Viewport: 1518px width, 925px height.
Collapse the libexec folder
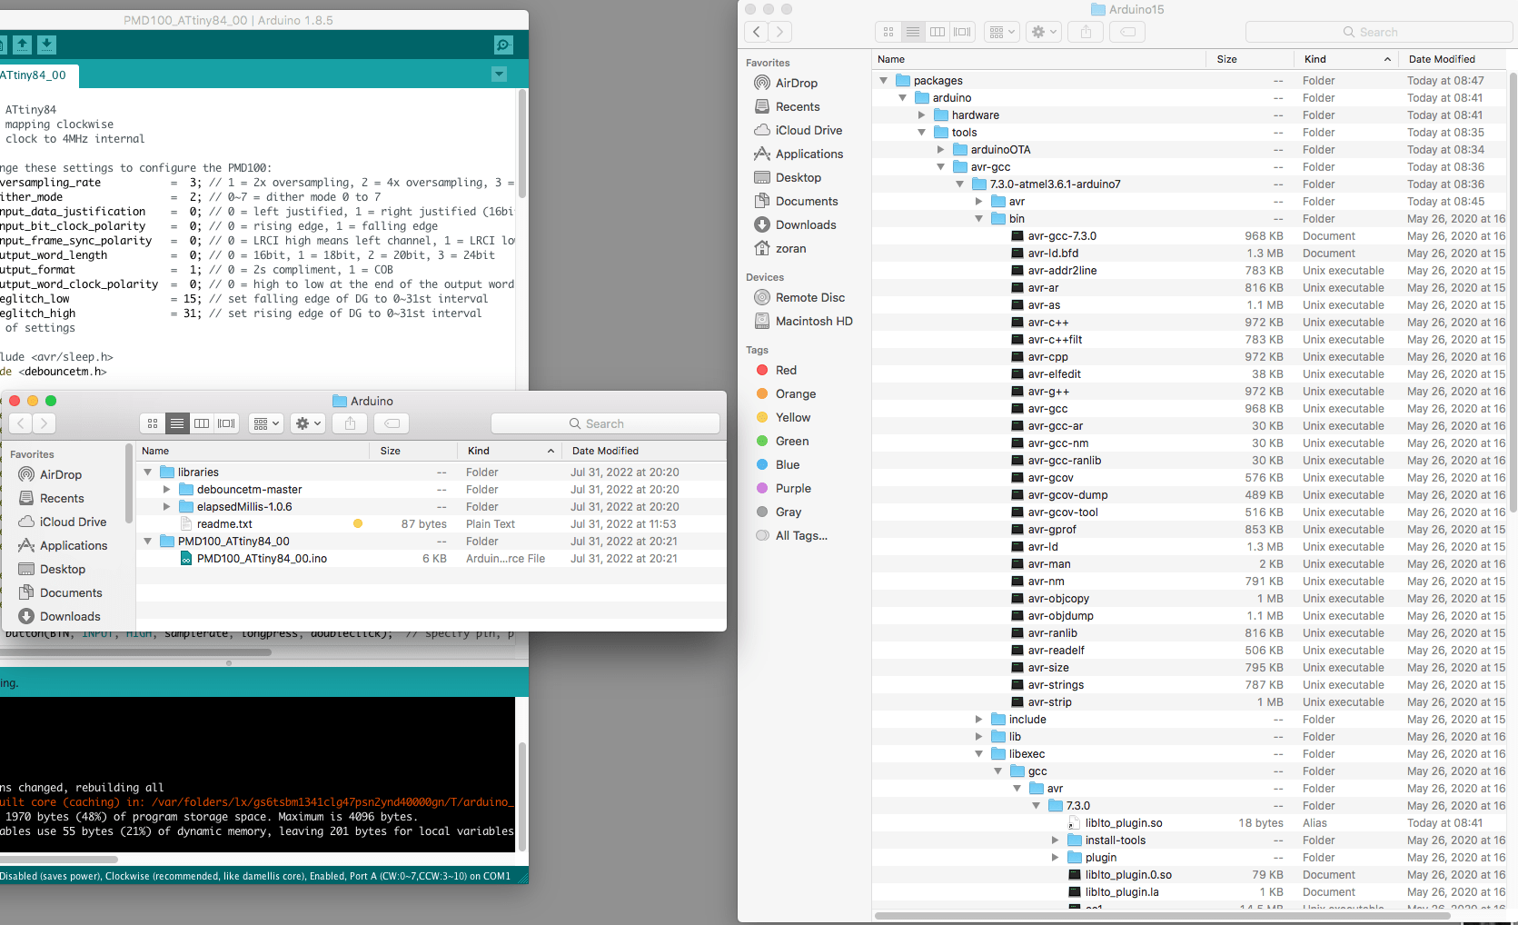click(x=978, y=754)
